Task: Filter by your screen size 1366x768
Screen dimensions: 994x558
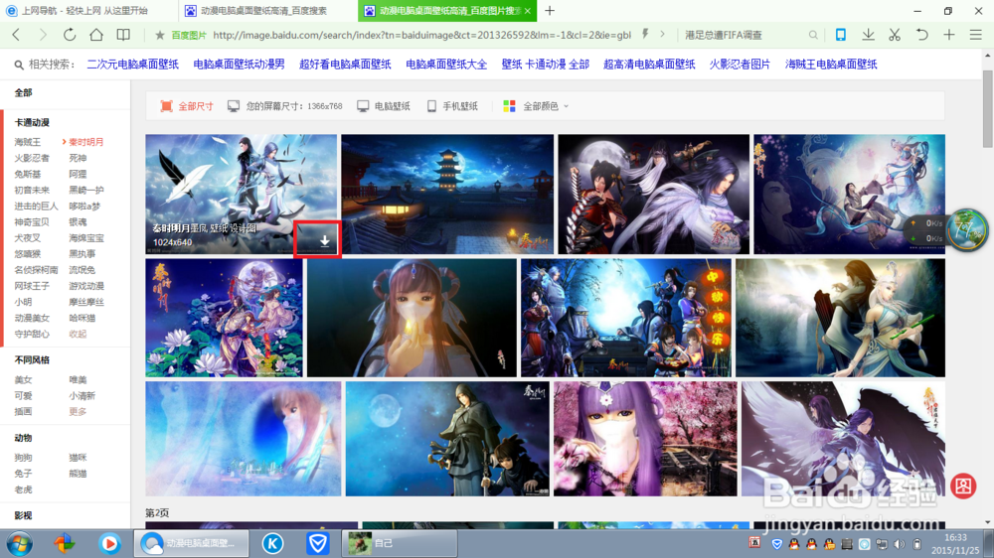Action: (x=284, y=106)
